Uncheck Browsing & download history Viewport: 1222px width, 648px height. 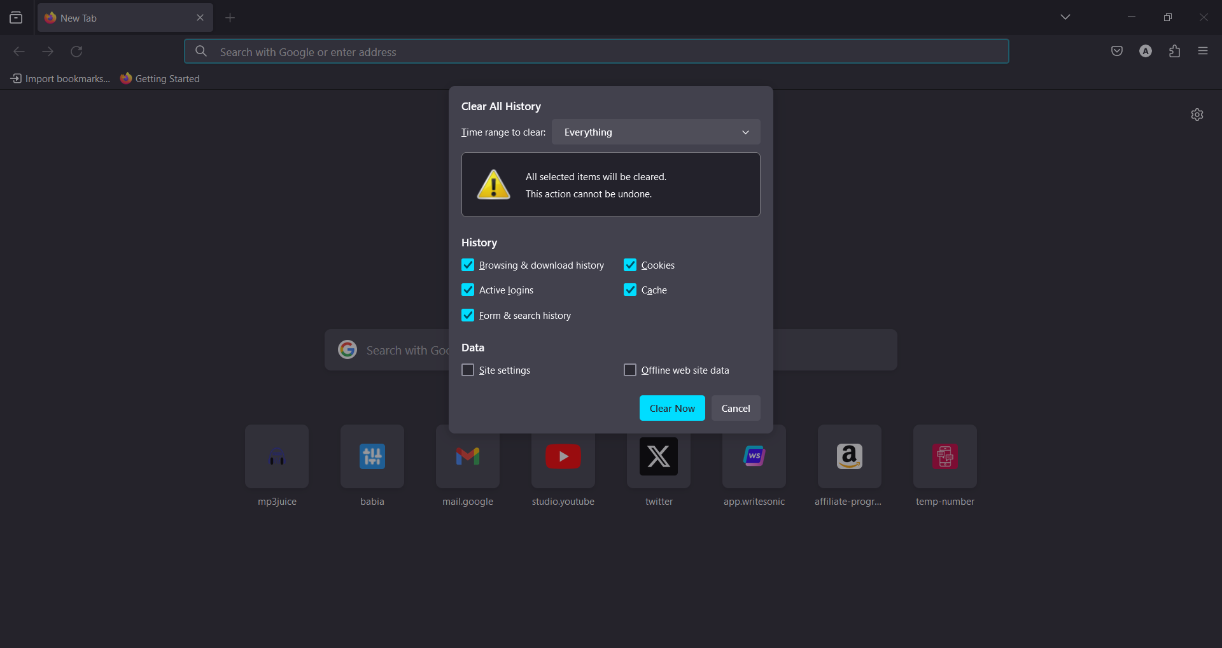click(468, 265)
